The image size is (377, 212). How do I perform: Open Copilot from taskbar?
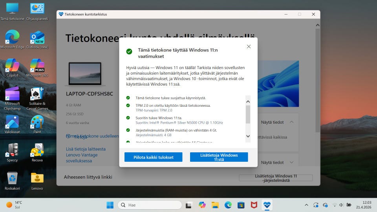click(x=202, y=205)
